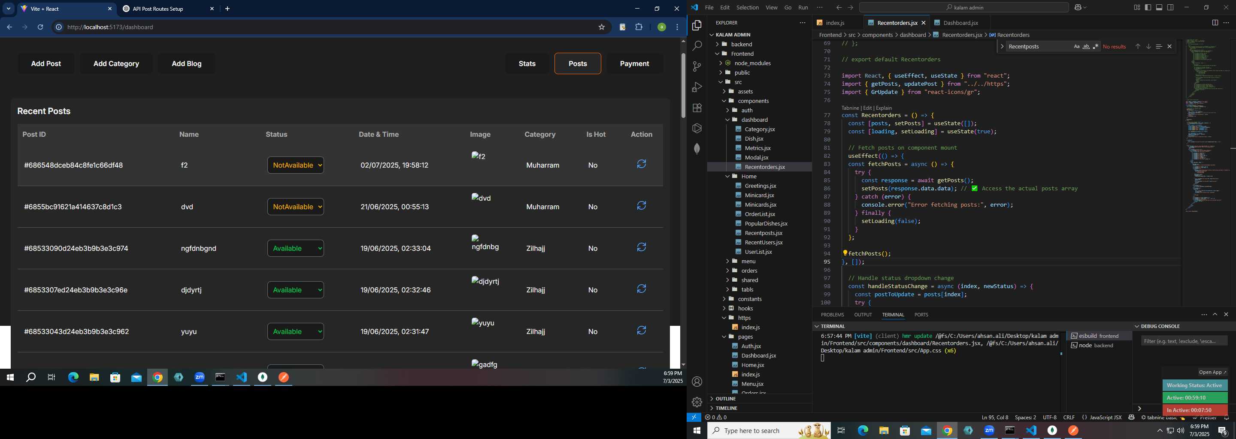Viewport: 1236px width, 439px height.
Task: Close the find widget in editor
Action: pos(1169,46)
